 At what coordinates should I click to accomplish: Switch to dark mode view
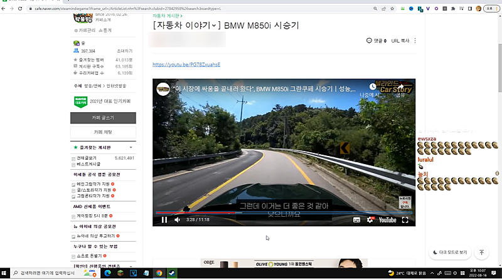click(x=450, y=252)
